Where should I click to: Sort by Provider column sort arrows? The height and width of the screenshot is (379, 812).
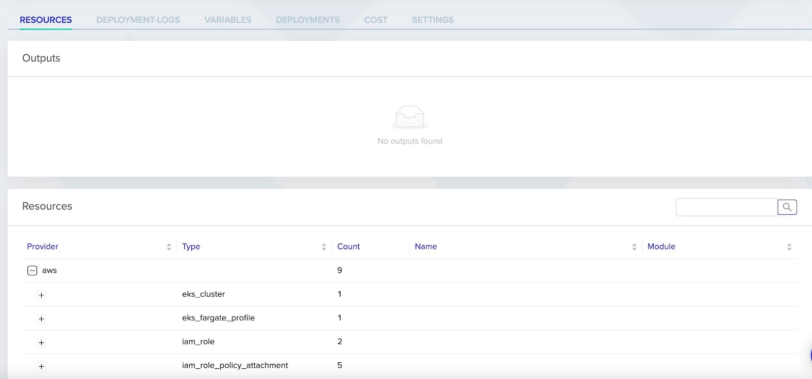coord(169,247)
